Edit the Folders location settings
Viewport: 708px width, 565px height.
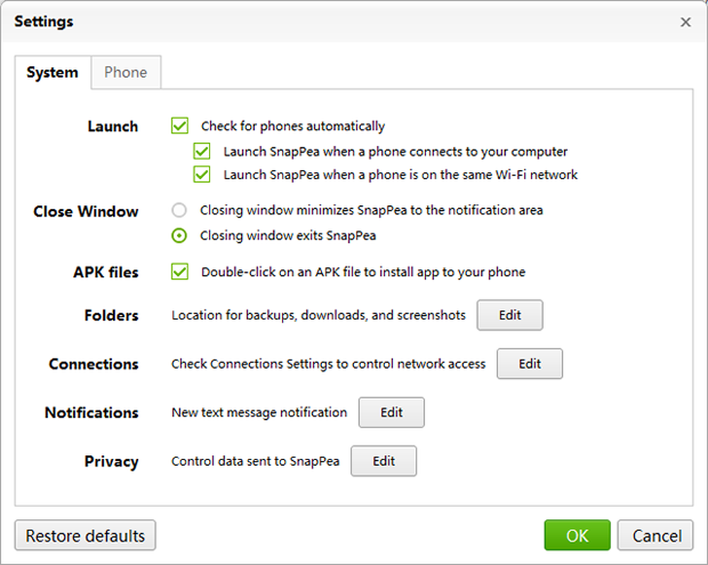coord(510,315)
